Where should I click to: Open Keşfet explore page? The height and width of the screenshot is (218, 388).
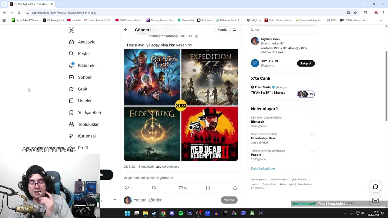(79, 54)
